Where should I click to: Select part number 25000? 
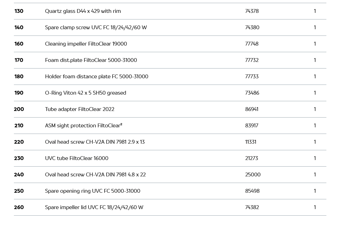pyautogui.click(x=253, y=175)
